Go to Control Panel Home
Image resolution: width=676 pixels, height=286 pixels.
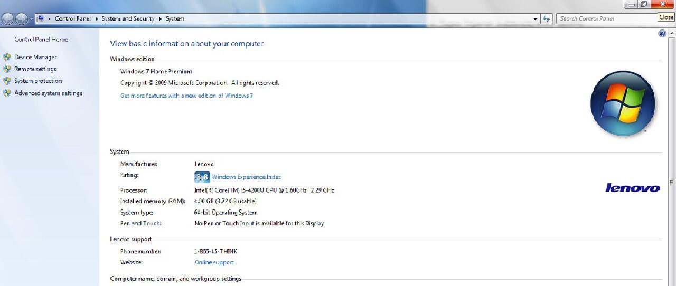pos(41,40)
